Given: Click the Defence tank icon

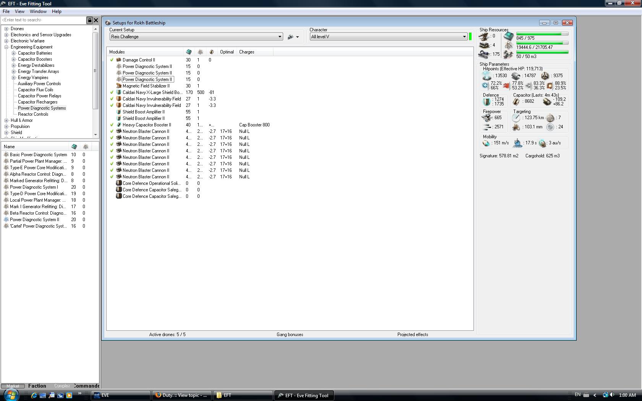Looking at the screenshot, I should (486, 102).
